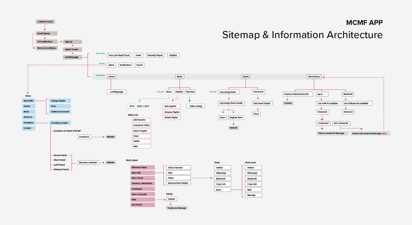The height and width of the screenshot is (225, 412).
Task: Select the Past Event Details box
Action: (262, 103)
